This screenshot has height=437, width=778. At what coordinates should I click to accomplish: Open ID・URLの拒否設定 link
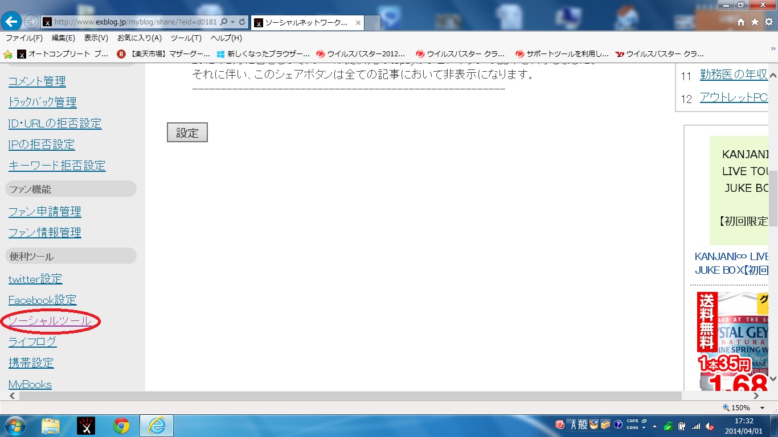55,123
